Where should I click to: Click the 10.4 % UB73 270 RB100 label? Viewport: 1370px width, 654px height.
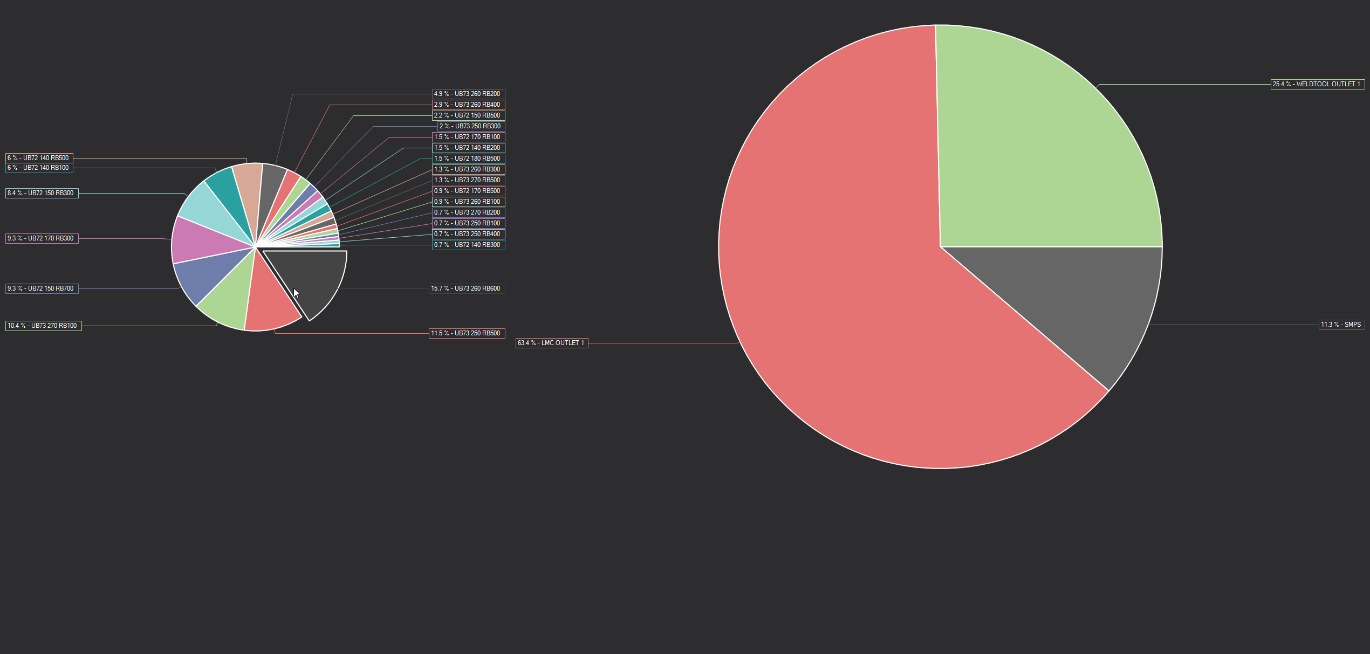pyautogui.click(x=43, y=326)
